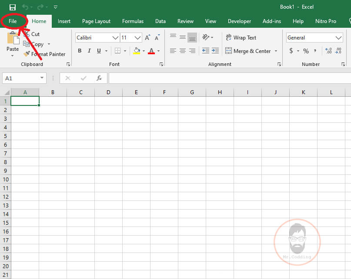Open the Merge & Center options arrow
Viewport: 351px width, 279px height.
click(x=276, y=51)
